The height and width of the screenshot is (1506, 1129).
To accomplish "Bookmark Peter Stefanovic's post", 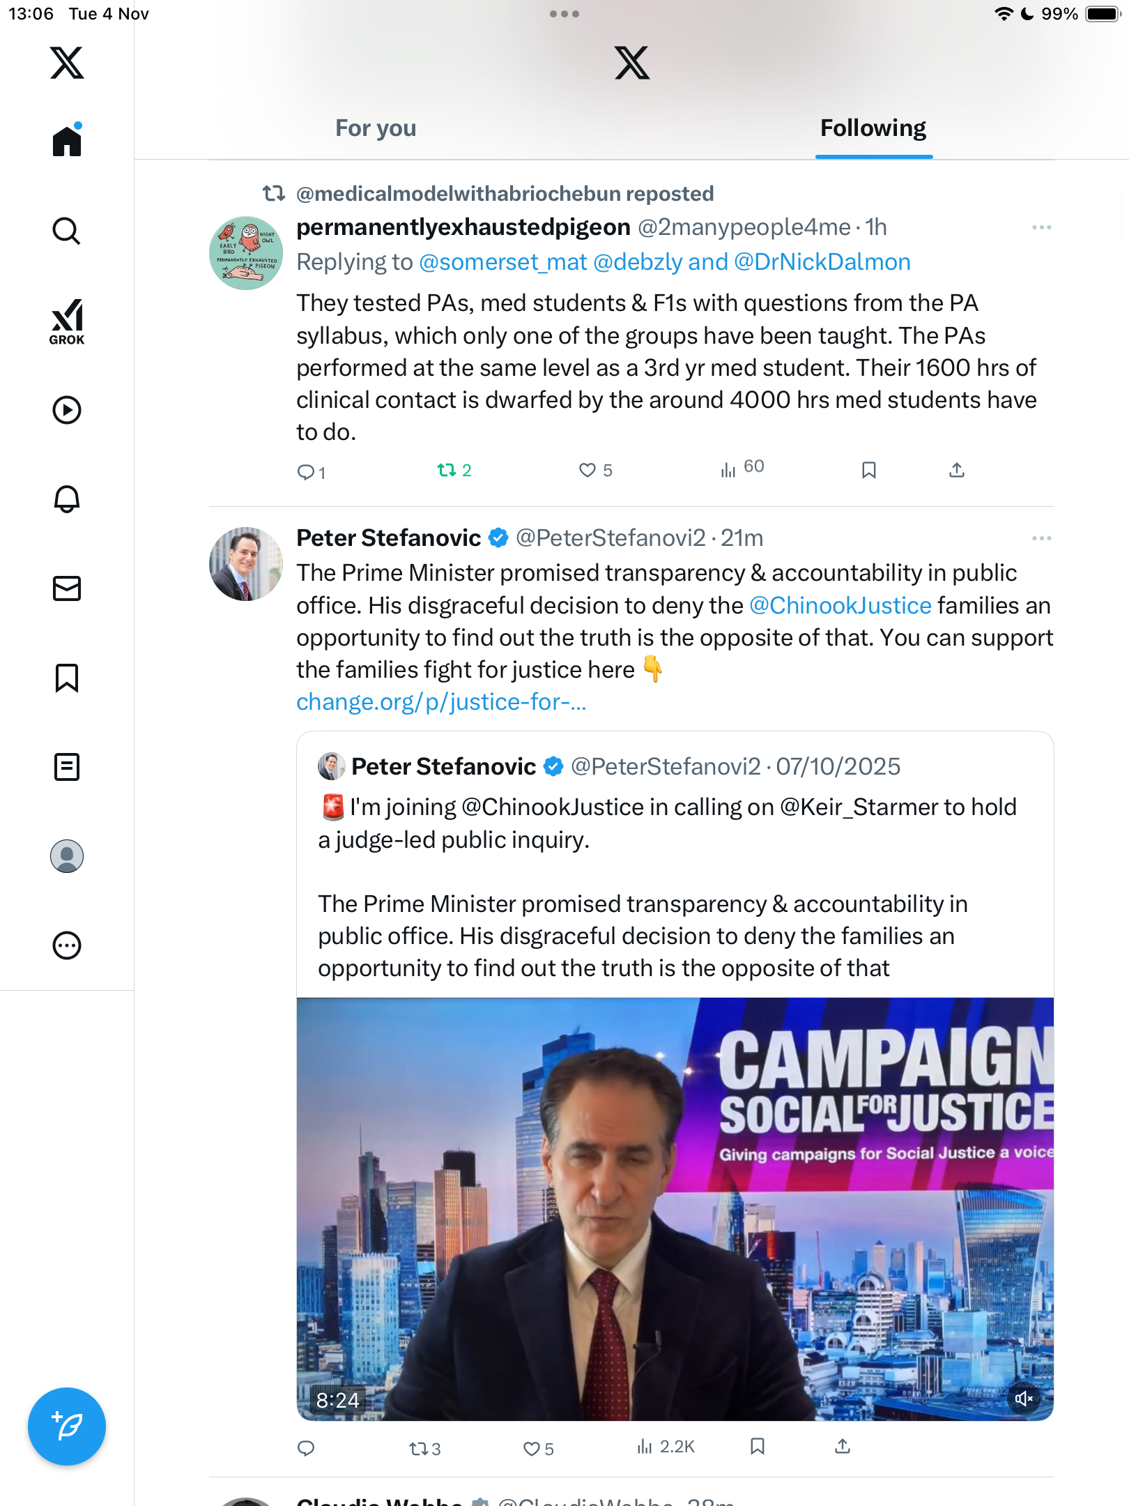I will [x=758, y=1447].
